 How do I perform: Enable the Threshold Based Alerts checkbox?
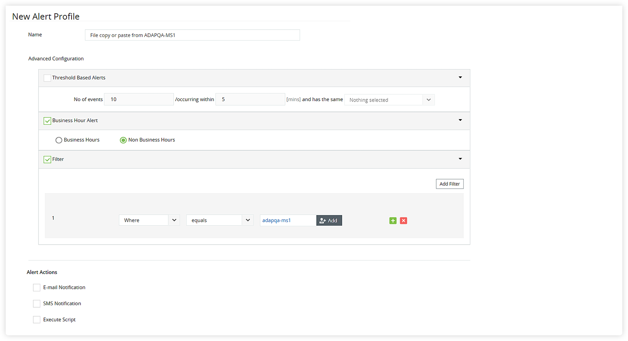point(47,78)
